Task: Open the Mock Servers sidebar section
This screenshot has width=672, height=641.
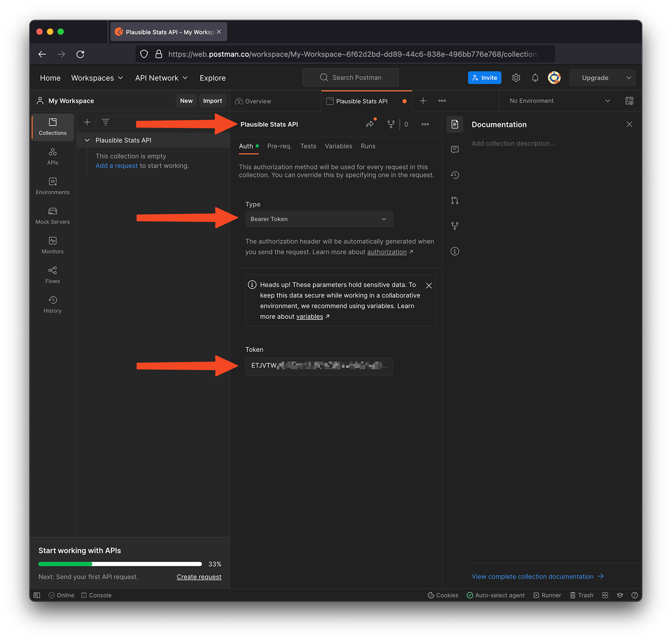Action: tap(52, 216)
